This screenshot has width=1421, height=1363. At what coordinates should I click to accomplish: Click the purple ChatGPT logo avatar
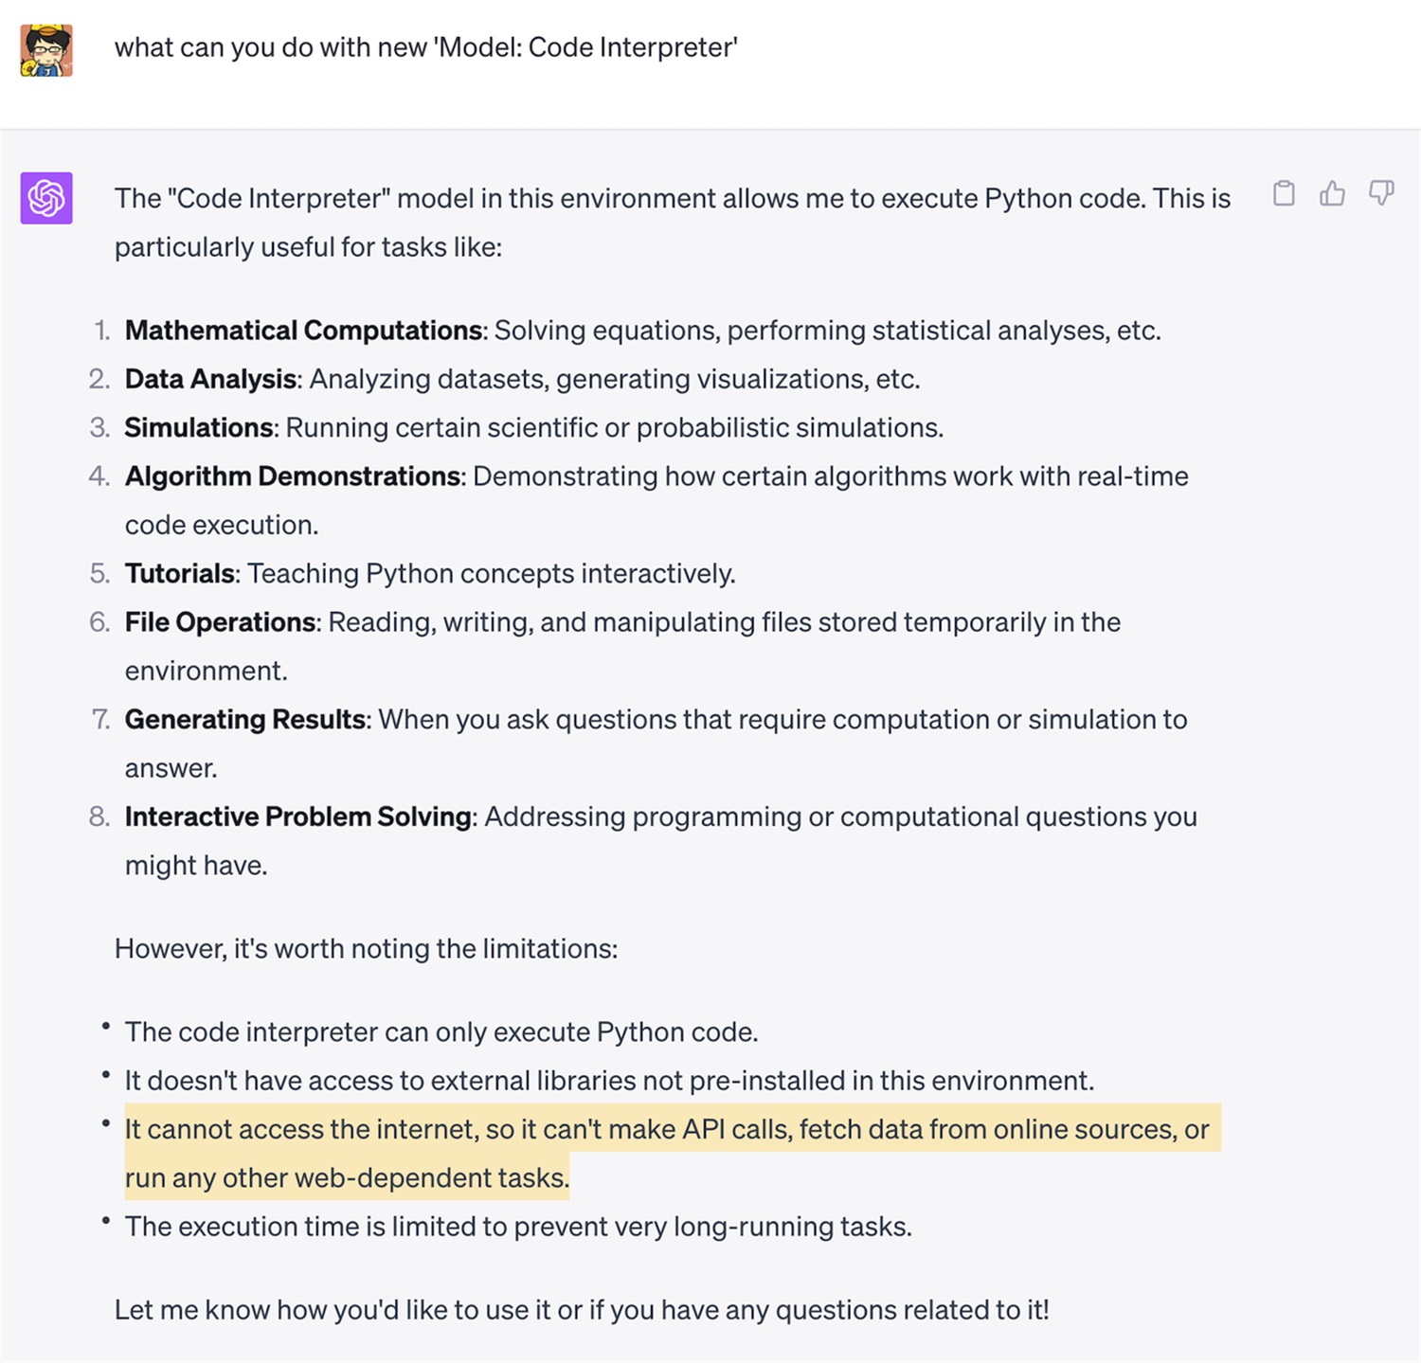(46, 198)
